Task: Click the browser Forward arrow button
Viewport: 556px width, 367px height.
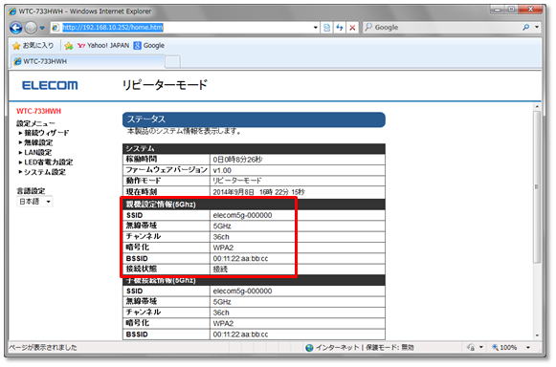Action: point(32,28)
